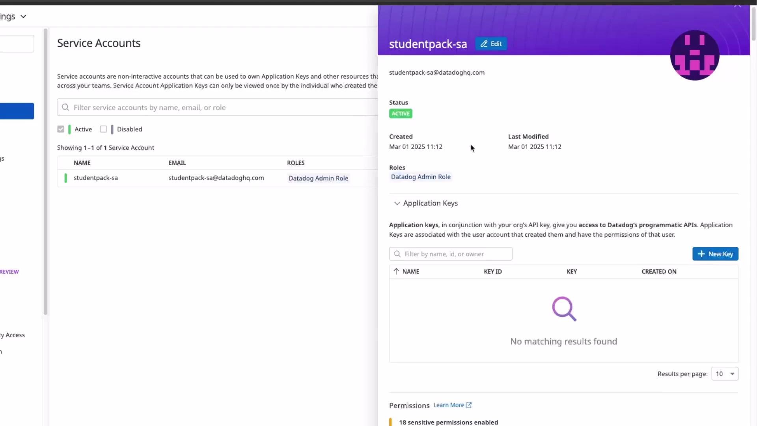Click the magnifier icon in service accounts filter
Viewport: 757px width, 426px height.
(65, 107)
